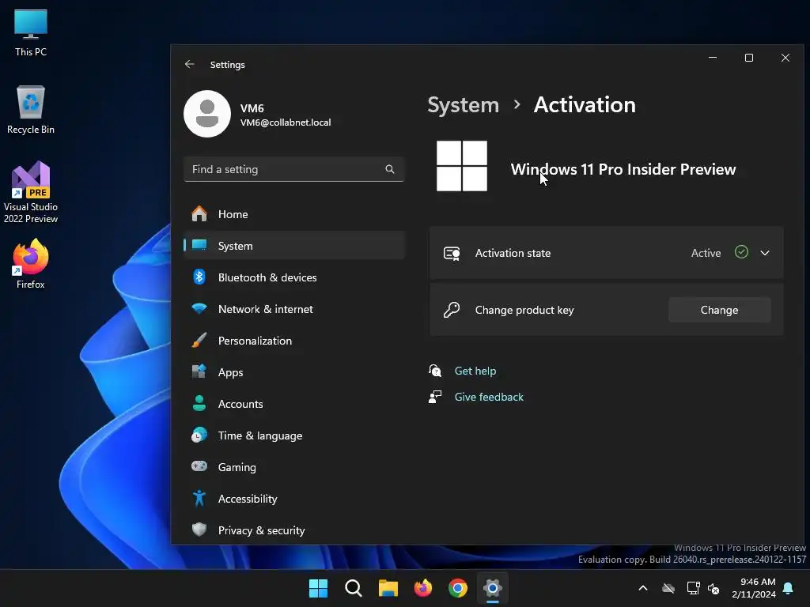Open Accessibility settings category
This screenshot has width=810, height=607.
pos(294,499)
